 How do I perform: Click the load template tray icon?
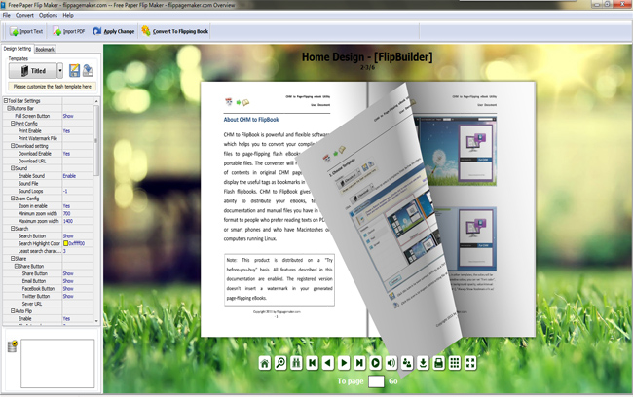88,71
